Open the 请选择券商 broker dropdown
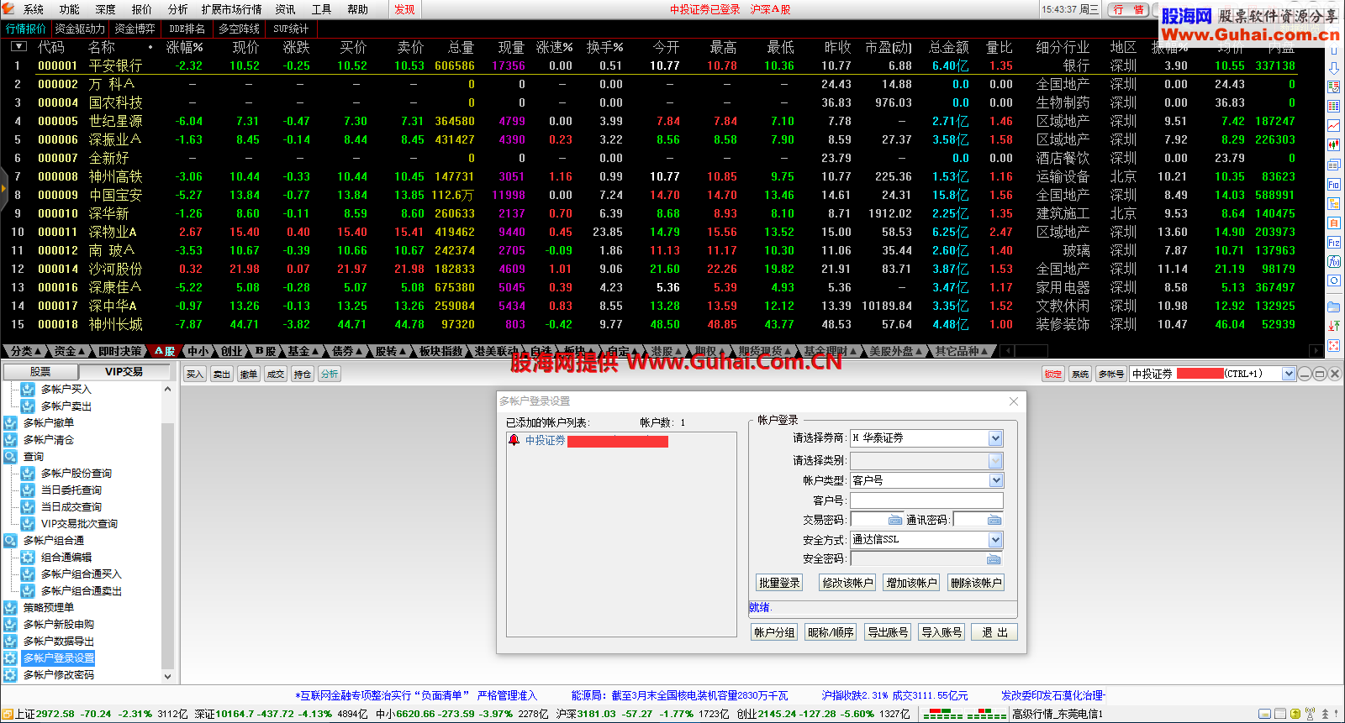1345x723 pixels. [x=995, y=437]
